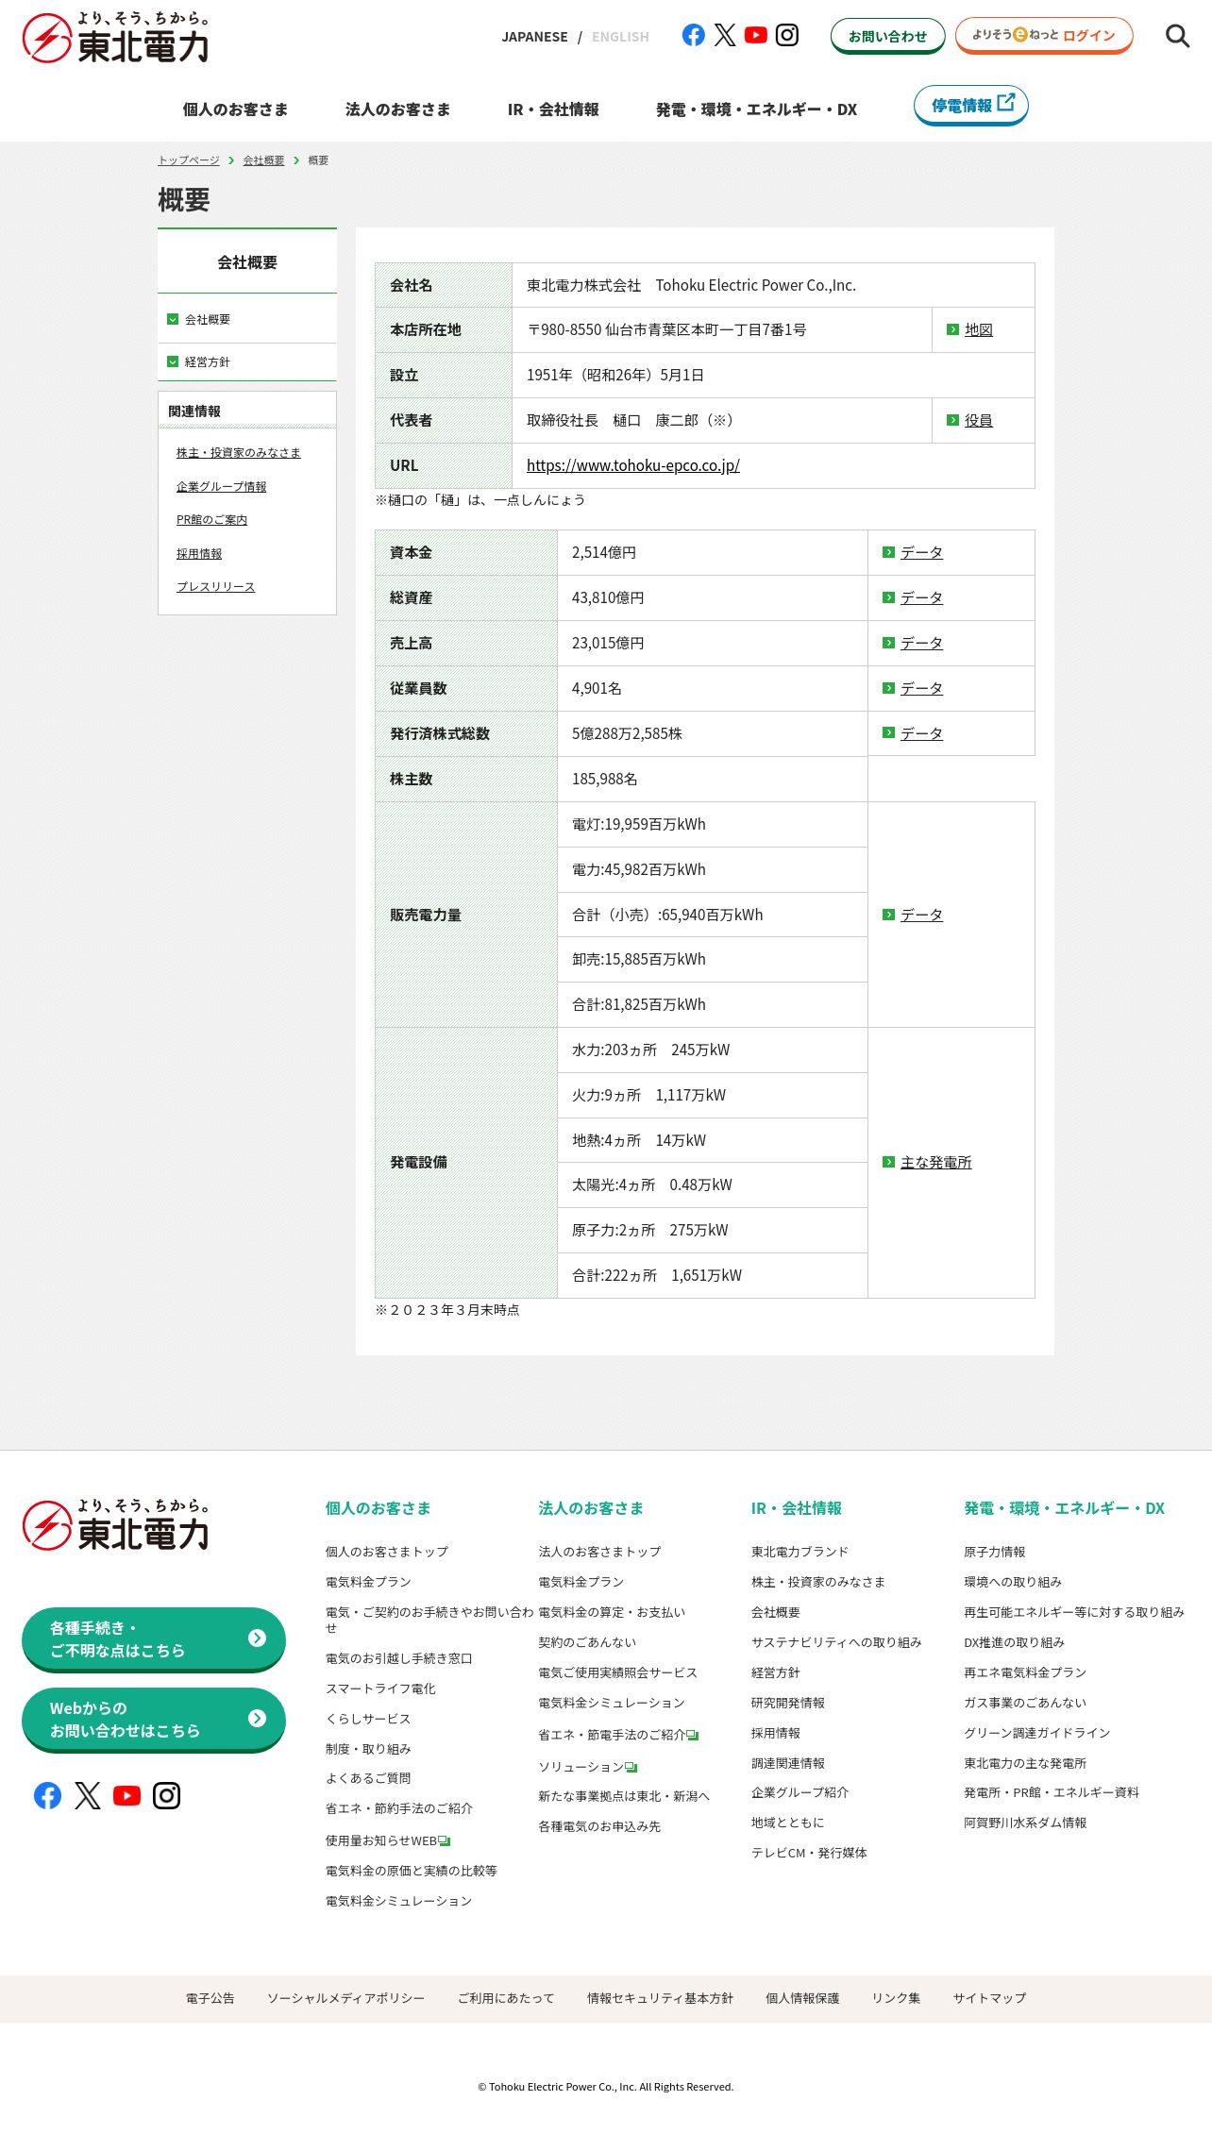
Task: Open ソーシャルメディアポリシー in bottom bar
Action: tap(345, 1998)
